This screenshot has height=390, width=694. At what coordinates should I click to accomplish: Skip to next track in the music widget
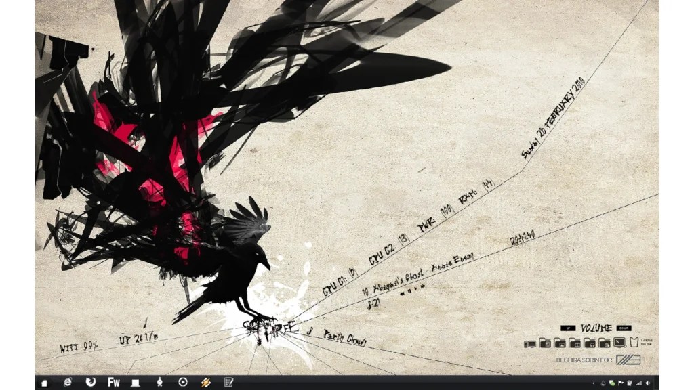(423, 286)
